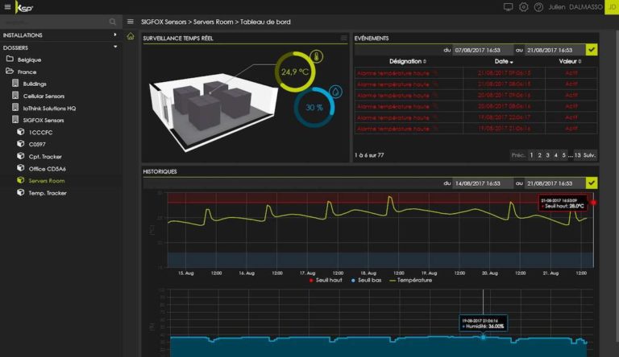Sort events by the Date column header
The image size is (619, 357).
click(503, 61)
